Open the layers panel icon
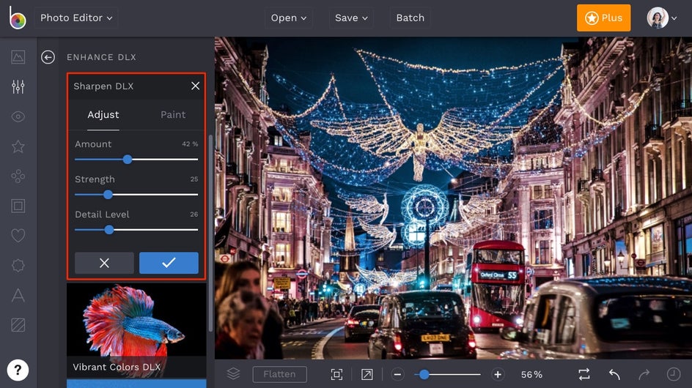 click(x=233, y=374)
